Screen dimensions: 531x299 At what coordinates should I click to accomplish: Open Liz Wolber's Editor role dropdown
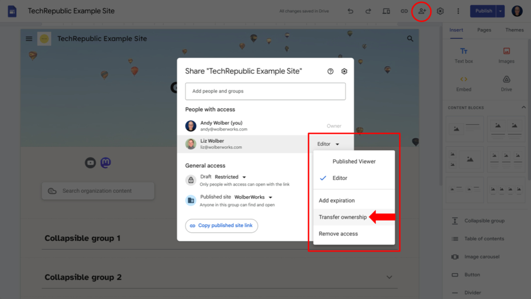(x=327, y=144)
